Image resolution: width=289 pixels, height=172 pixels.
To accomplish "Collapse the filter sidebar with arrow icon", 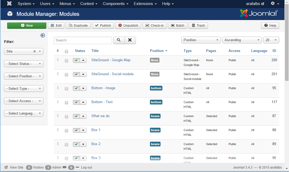I will tap(43, 35).
